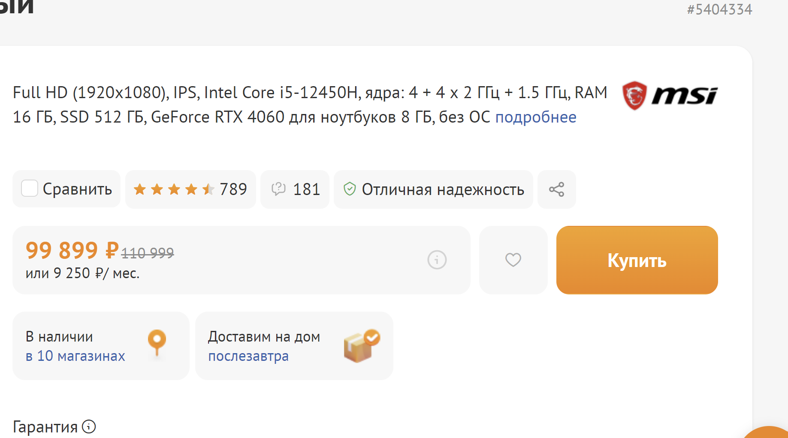Tick the Сравнить checkbox
The height and width of the screenshot is (438, 788).
30,189
